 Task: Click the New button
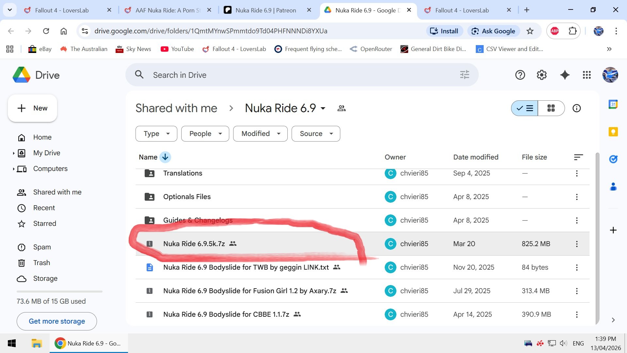click(32, 108)
